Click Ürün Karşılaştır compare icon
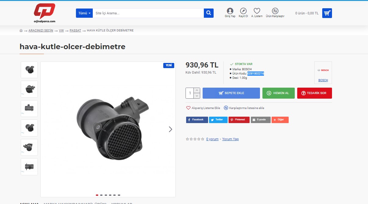 click(275, 11)
